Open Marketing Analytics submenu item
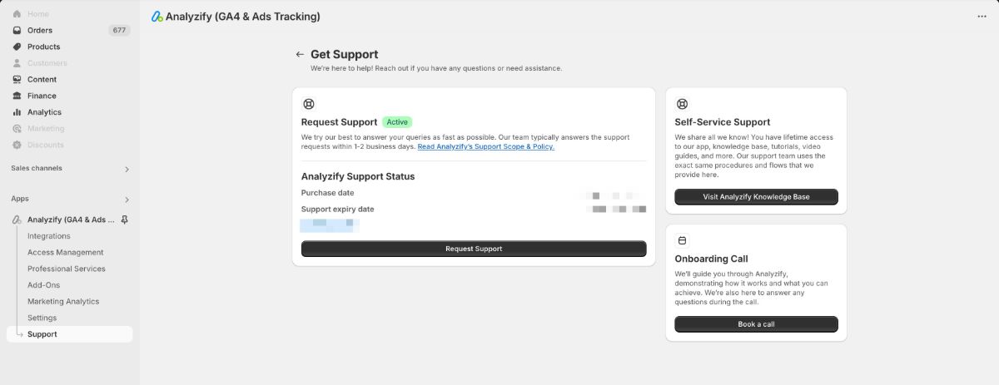This screenshot has height=385, width=999. click(x=63, y=301)
